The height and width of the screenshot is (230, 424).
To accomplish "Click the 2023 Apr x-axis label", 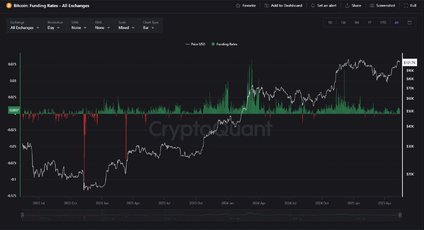I will tap(133, 203).
